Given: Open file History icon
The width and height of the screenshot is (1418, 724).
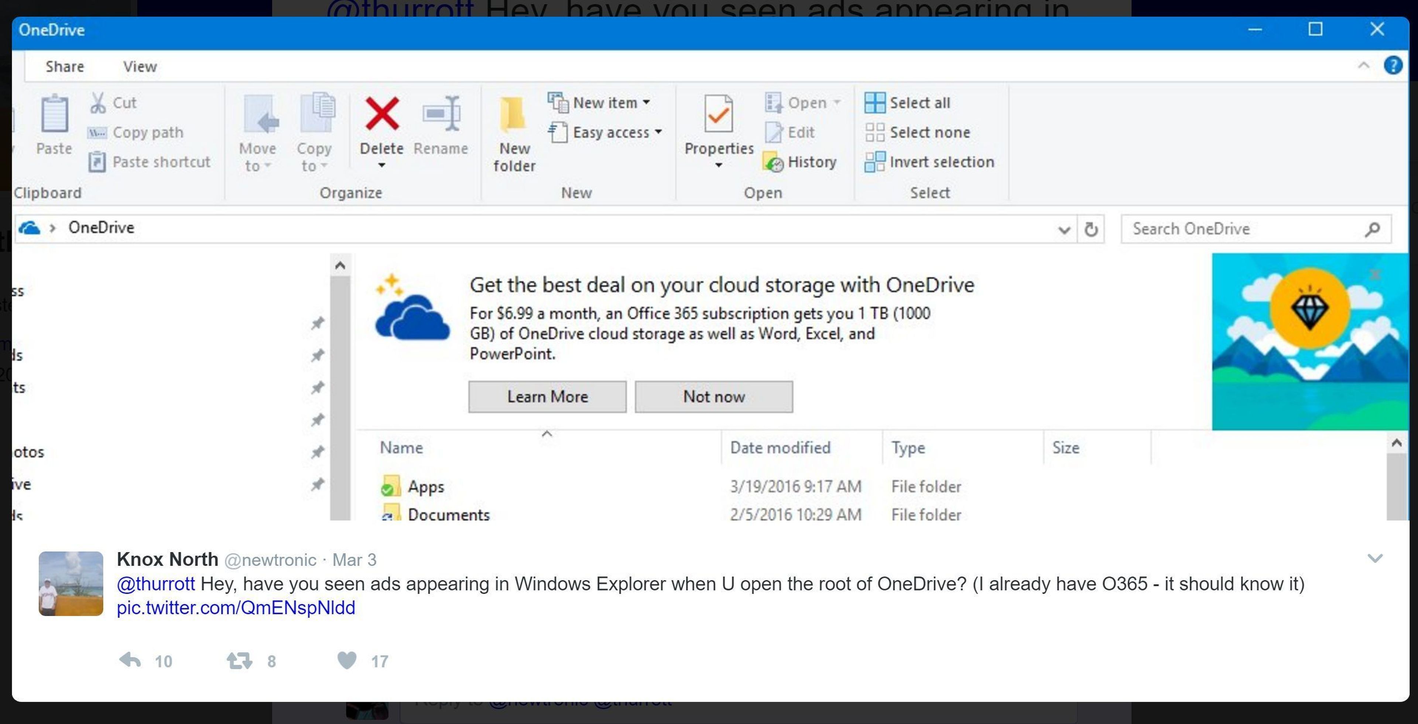Looking at the screenshot, I should click(773, 163).
